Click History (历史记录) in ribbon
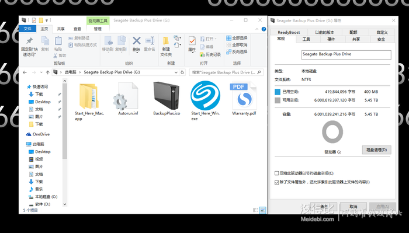 [210, 54]
